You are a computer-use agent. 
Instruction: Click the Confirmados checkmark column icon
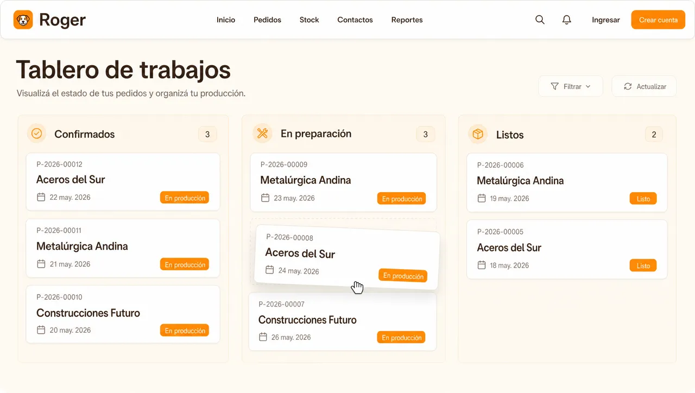coord(36,134)
